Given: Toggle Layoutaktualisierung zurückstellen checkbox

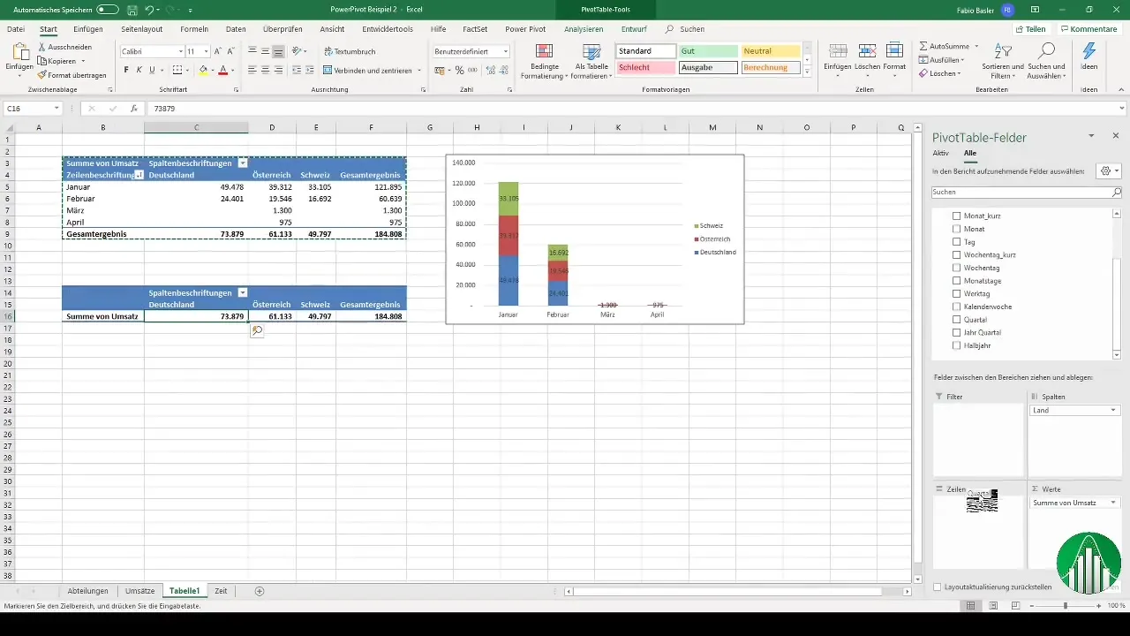Looking at the screenshot, I should point(938,587).
